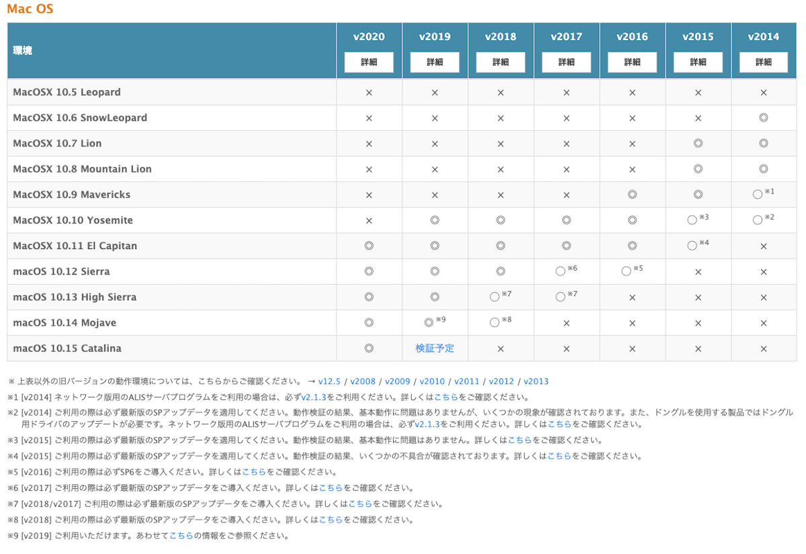
Task: Click the 'v2016' column header text
Action: 632,37
